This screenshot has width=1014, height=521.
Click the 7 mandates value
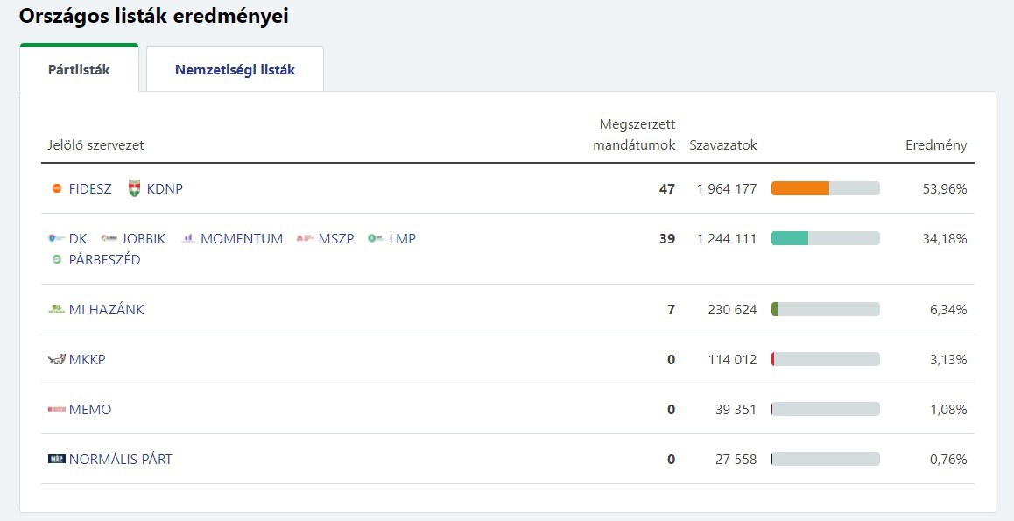[x=672, y=310]
